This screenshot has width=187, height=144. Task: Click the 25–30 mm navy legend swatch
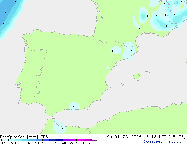(60, 140)
